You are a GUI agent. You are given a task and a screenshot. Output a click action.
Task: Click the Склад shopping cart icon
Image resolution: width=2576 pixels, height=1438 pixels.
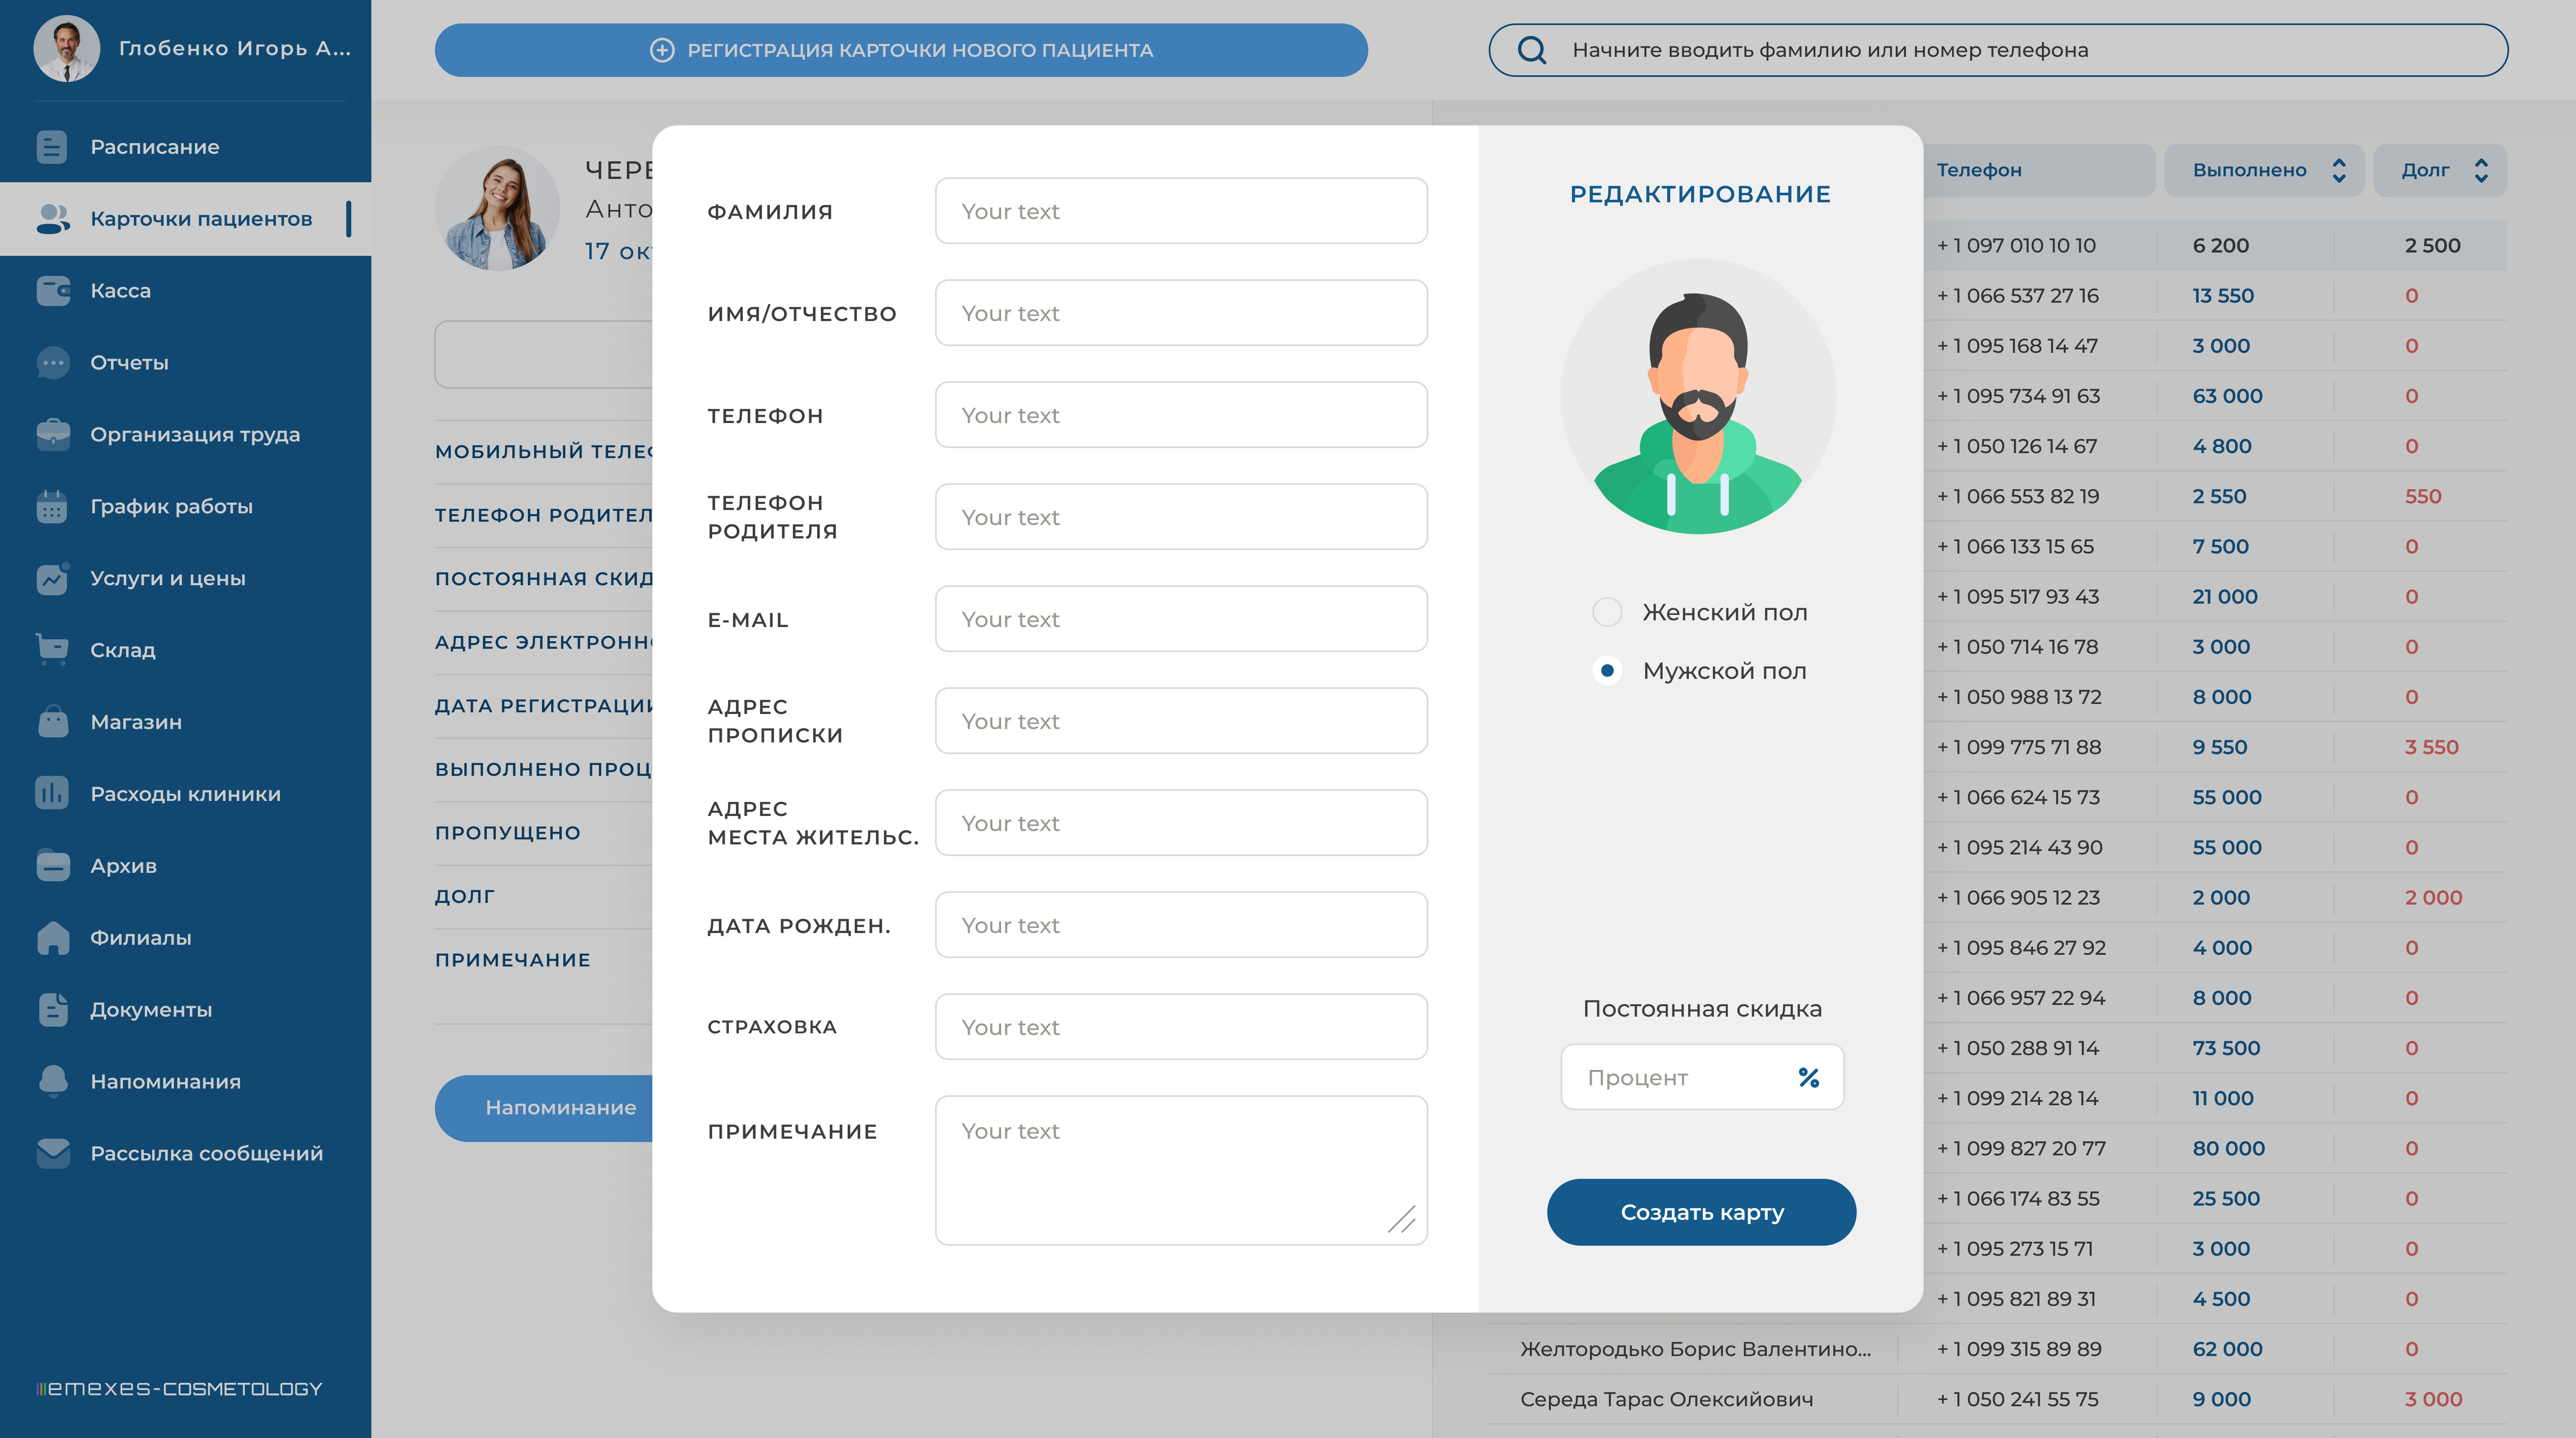[52, 650]
